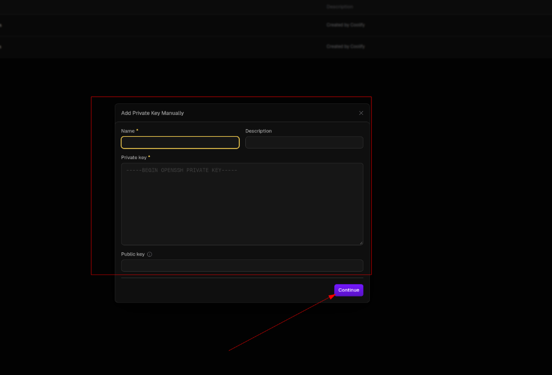Close the Add Private Key Manually dialog

click(361, 113)
